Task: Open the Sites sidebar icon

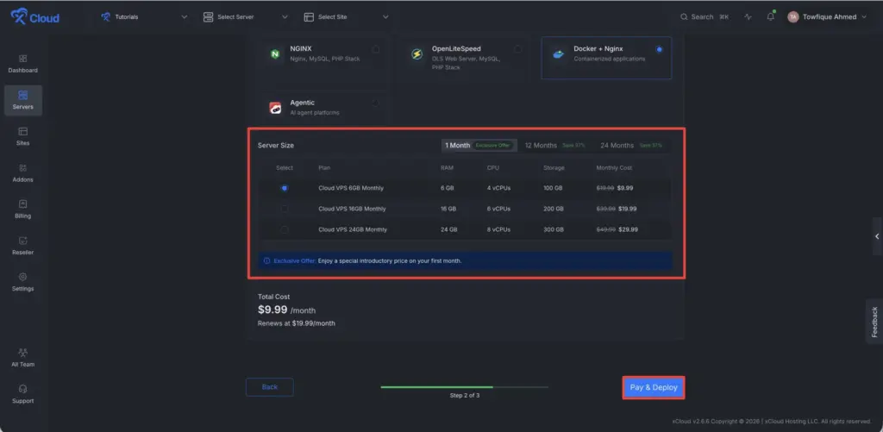Action: point(23,131)
